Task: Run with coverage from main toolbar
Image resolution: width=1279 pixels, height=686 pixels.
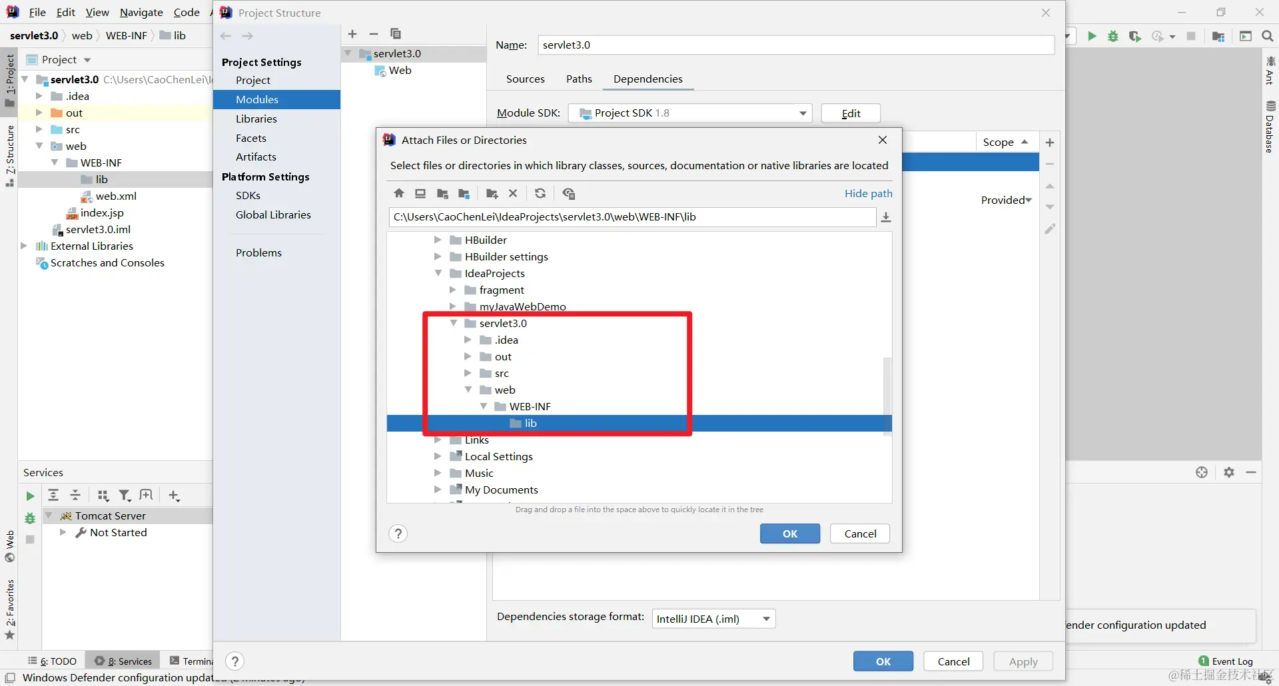Action: tap(1135, 36)
